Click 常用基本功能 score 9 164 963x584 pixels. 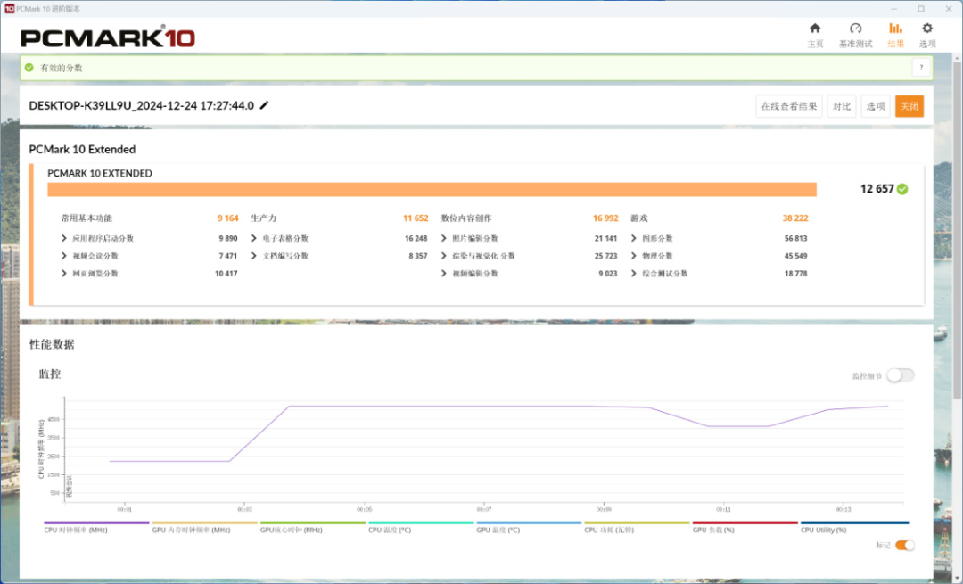228,218
